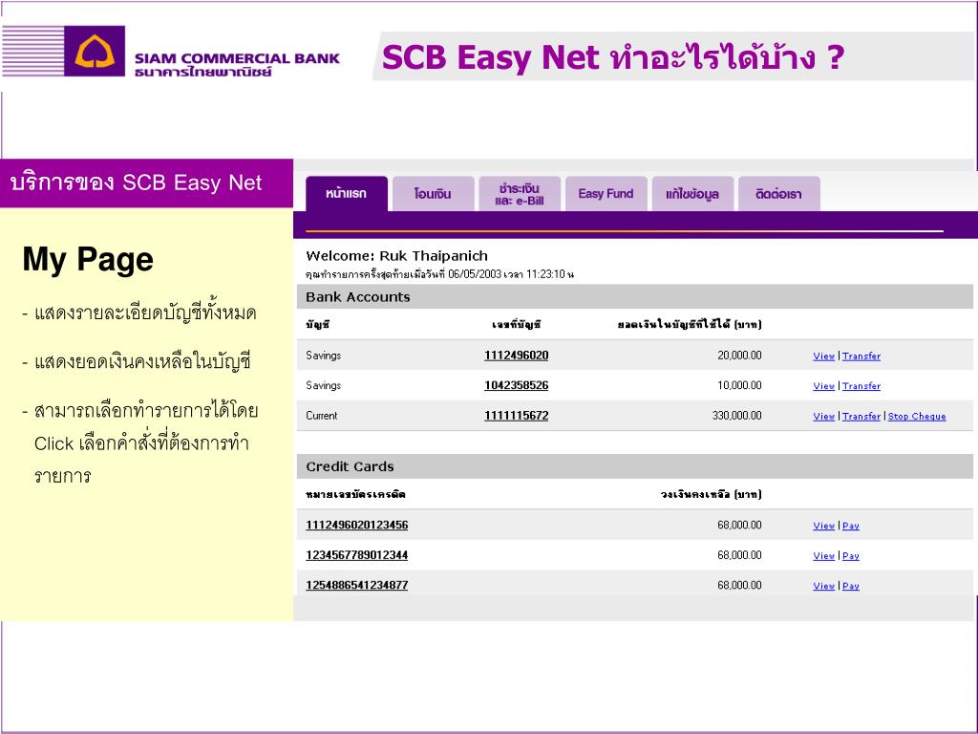This screenshot has width=978, height=734.
Task: Click the SIAM COMMERCIAL BANK name text
Action: click(x=237, y=58)
